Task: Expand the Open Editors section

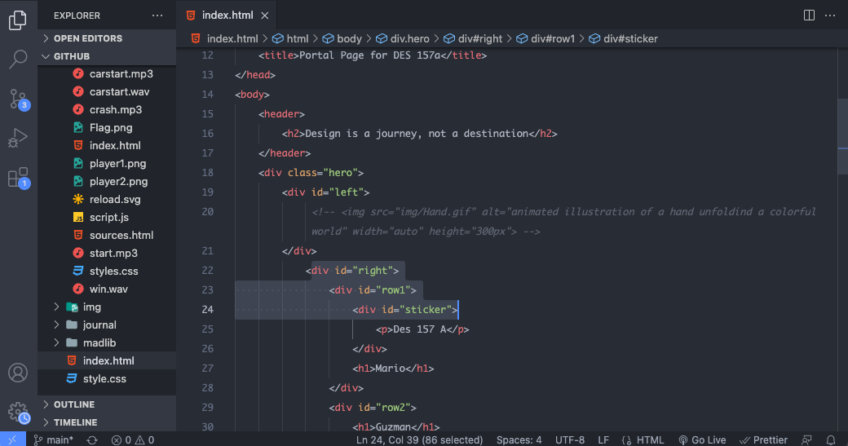Action: pyautogui.click(x=88, y=38)
